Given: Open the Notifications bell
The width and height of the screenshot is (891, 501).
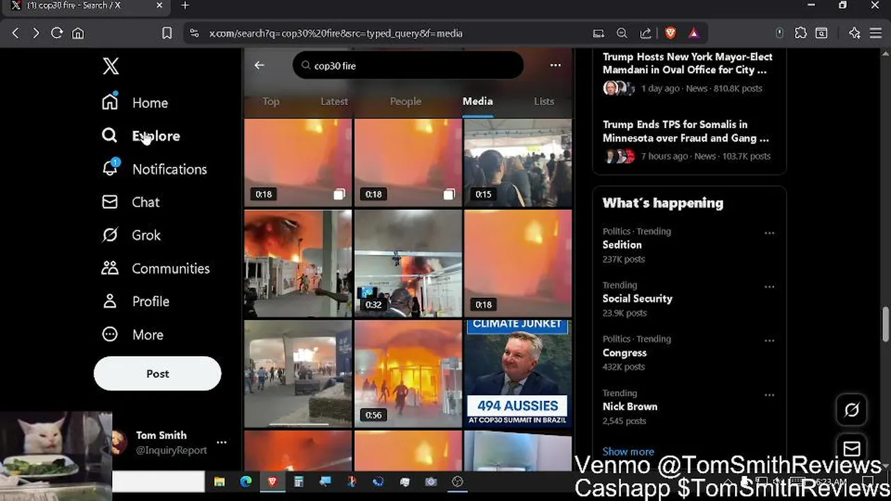Looking at the screenshot, I should coord(154,169).
